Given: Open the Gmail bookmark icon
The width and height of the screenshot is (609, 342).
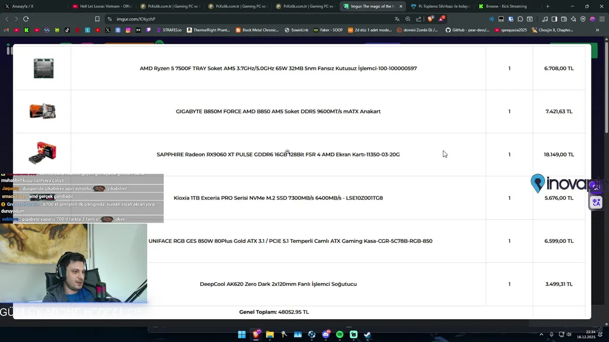Looking at the screenshot, I should click(6, 30).
